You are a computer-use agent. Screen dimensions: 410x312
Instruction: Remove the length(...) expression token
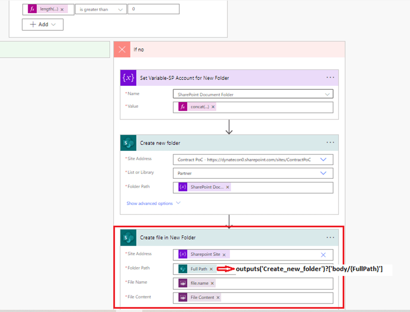click(62, 9)
